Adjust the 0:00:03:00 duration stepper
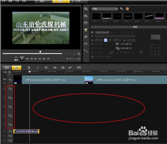 [108, 32]
